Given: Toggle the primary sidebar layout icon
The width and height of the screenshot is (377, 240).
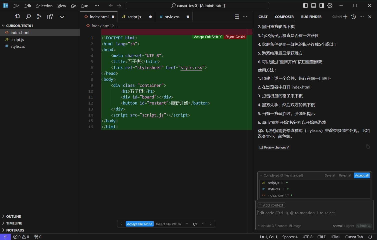Looking at the screenshot, I should pos(305,5).
